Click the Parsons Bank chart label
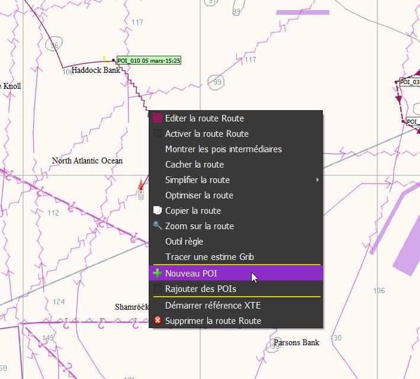The width and height of the screenshot is (420, 379). (x=296, y=342)
